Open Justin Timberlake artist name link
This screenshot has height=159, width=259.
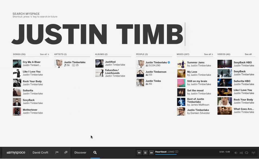pyautogui.click(x=75, y=62)
